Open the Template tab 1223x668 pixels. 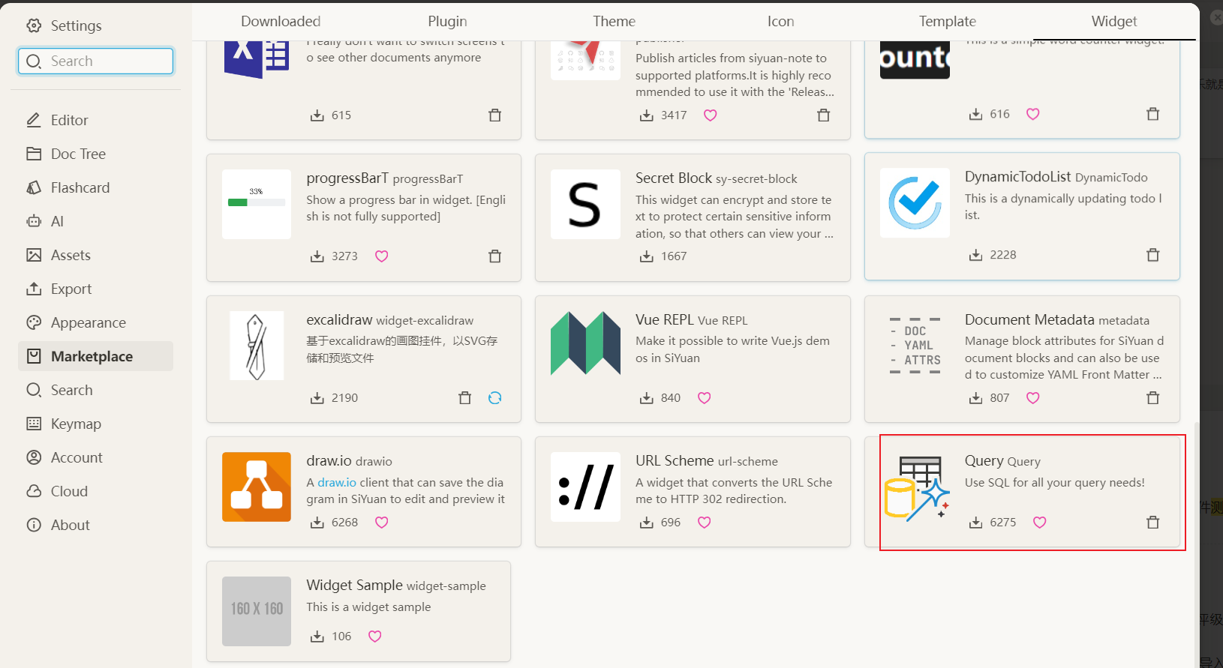point(947,21)
